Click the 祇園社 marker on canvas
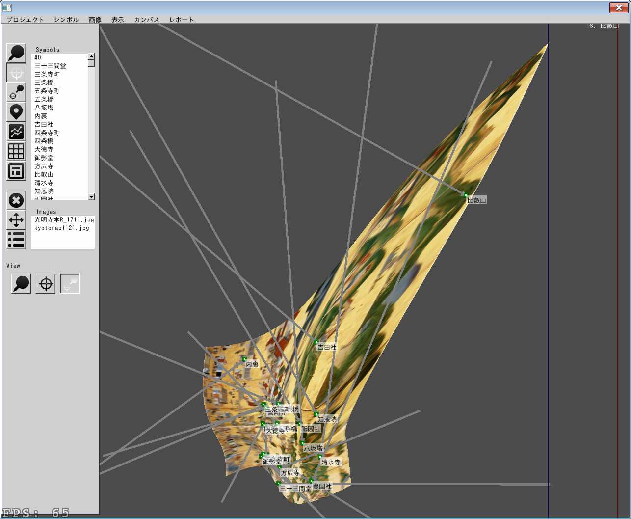Viewport: 631px width, 519px height. tap(300, 423)
